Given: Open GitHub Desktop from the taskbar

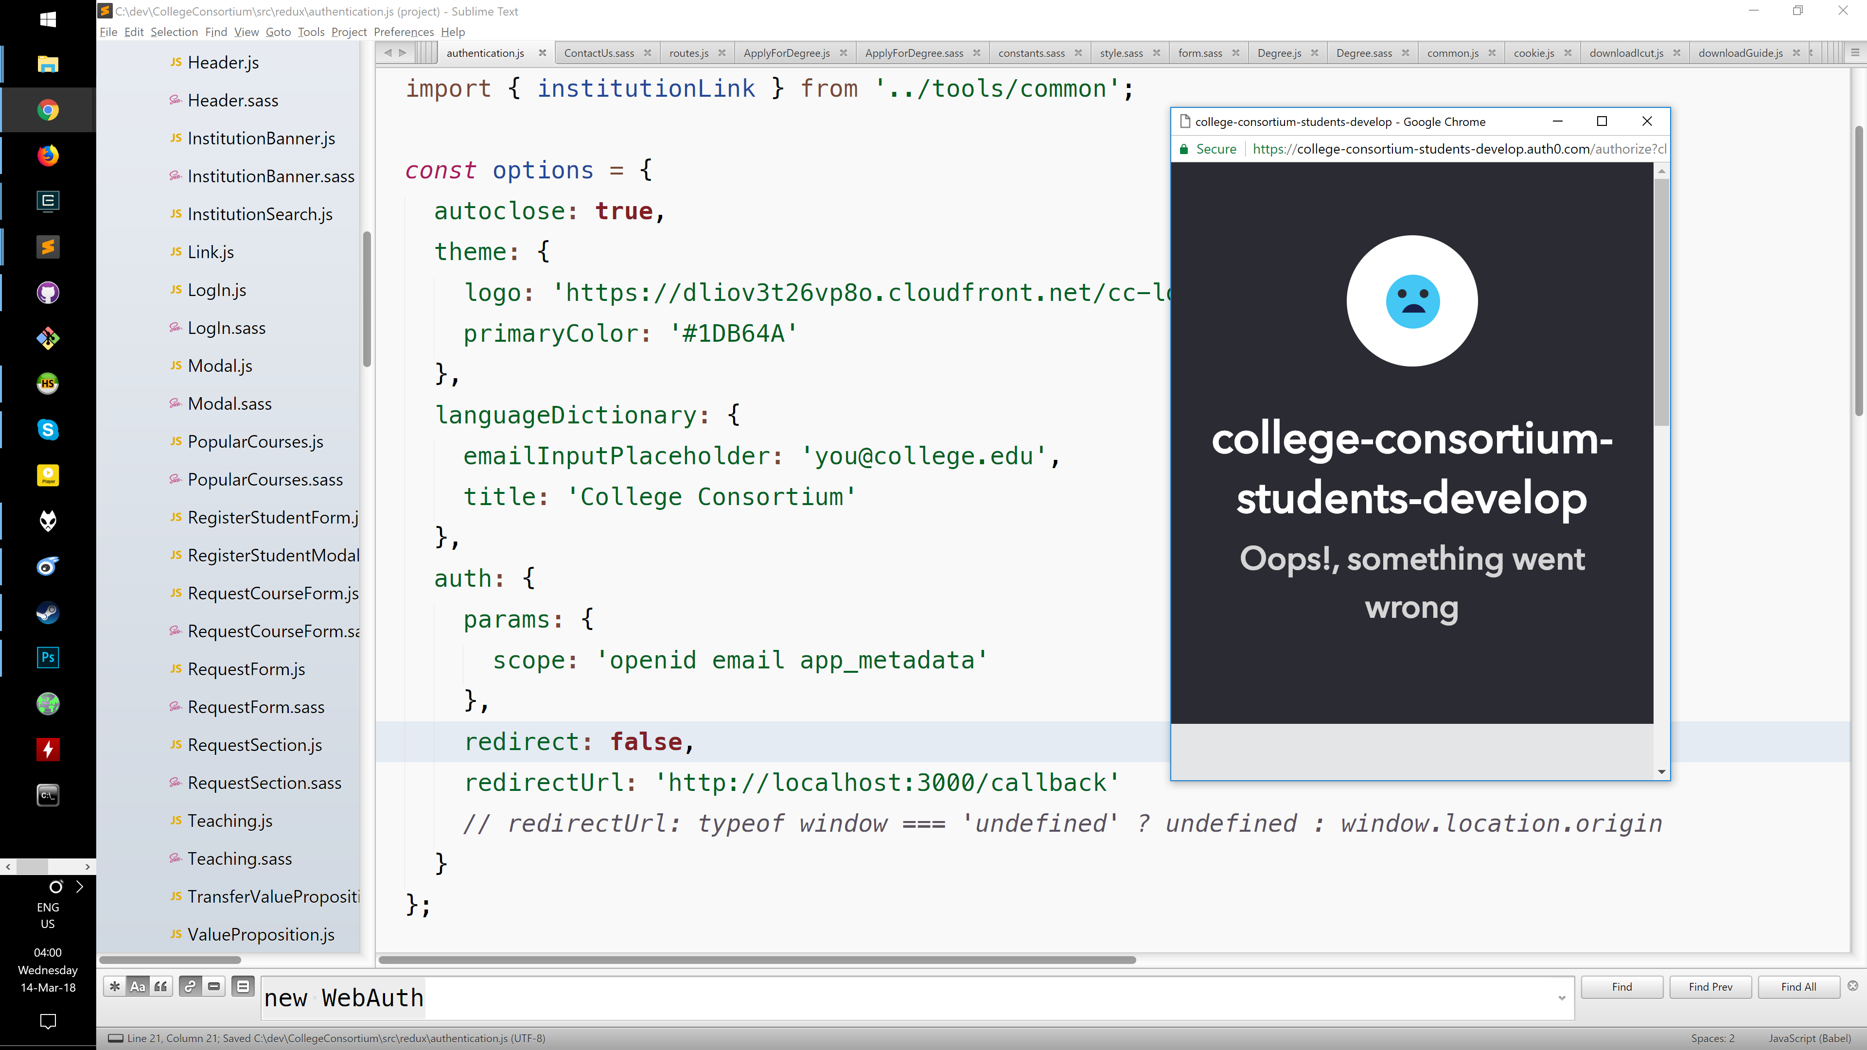Looking at the screenshot, I should click(48, 293).
